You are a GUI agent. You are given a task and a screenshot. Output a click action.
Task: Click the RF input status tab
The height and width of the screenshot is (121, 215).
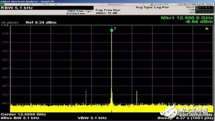[31, 4]
